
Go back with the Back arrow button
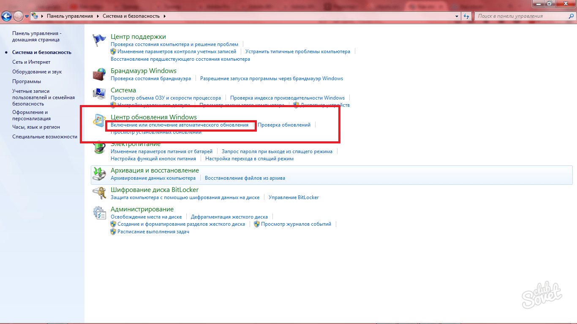[6, 16]
